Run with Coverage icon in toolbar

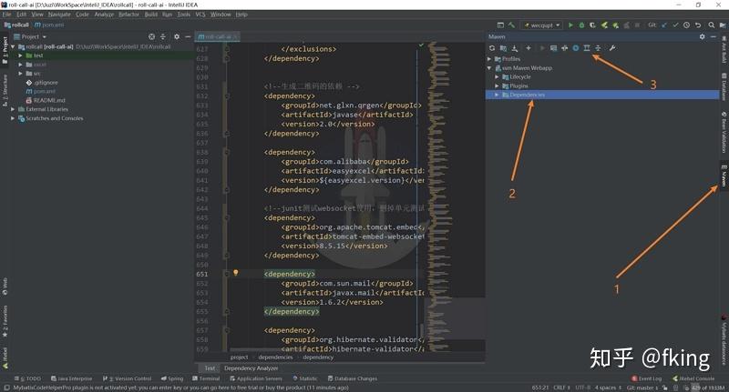click(593, 25)
